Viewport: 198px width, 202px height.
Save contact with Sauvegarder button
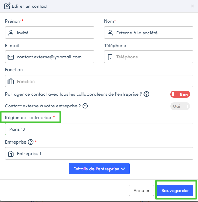click(x=175, y=190)
